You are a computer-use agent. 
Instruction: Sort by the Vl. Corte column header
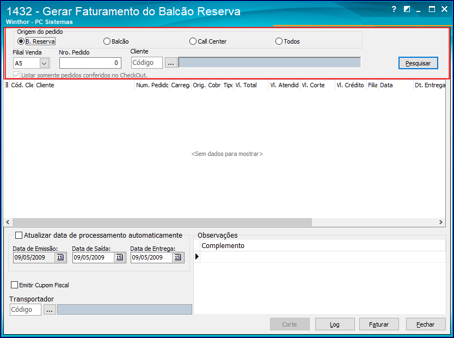pos(317,85)
